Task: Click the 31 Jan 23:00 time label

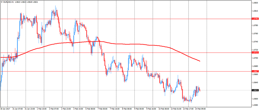Action: 30,109
